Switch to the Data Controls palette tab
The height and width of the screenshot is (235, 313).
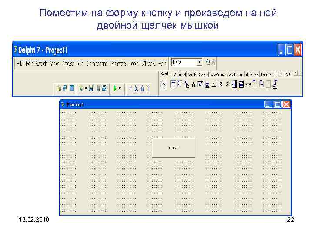tap(236, 74)
